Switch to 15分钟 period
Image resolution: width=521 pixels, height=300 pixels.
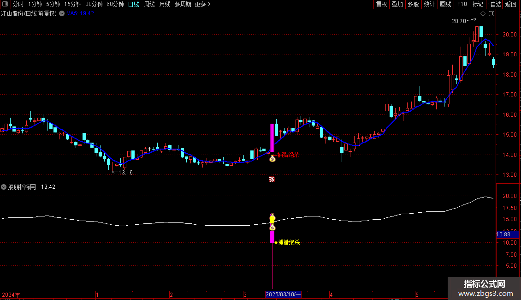pyautogui.click(x=73, y=4)
